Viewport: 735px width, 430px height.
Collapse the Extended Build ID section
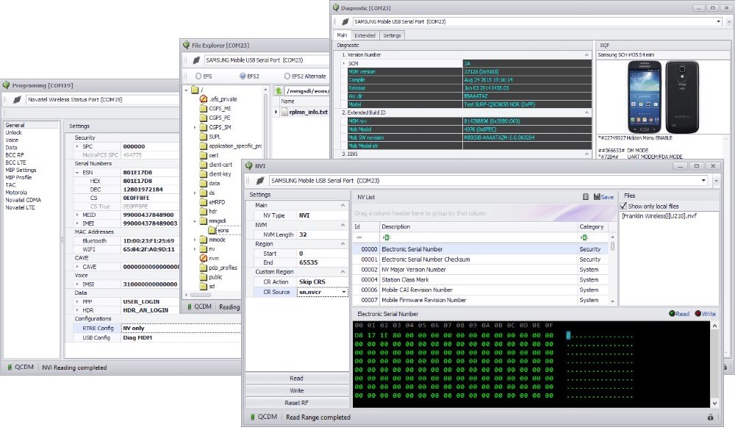point(587,112)
